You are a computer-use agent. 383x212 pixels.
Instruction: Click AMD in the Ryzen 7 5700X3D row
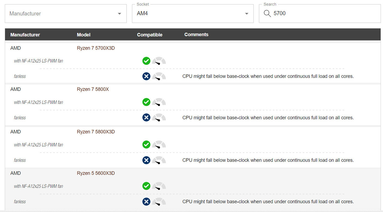click(16, 48)
